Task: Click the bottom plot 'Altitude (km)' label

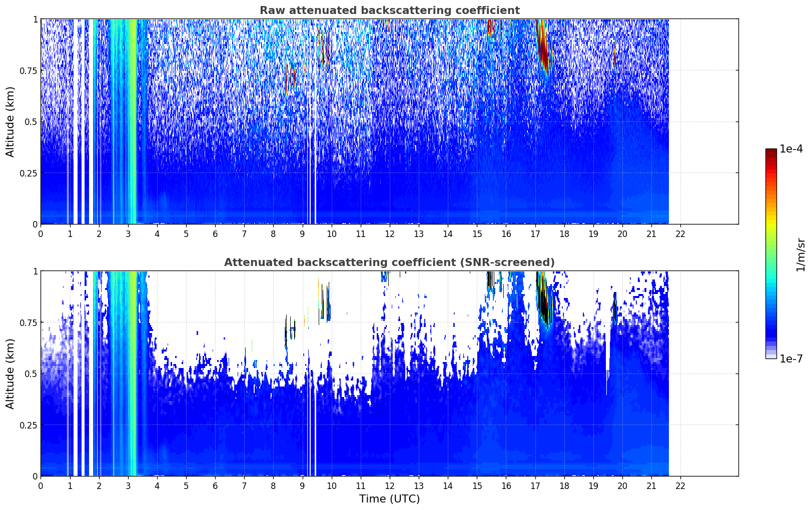Action: tap(11, 373)
